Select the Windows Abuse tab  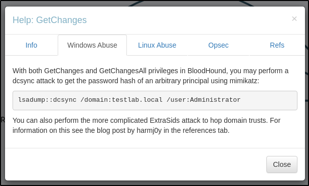(92, 45)
